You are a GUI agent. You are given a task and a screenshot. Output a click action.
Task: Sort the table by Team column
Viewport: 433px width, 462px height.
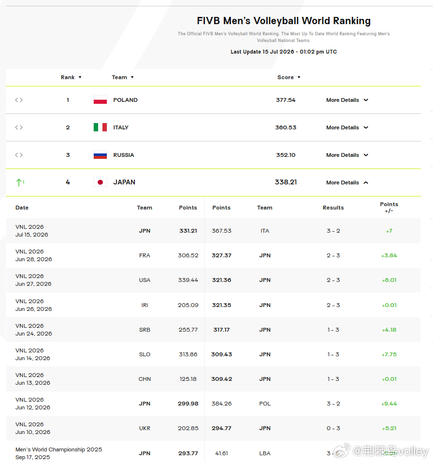pos(123,77)
